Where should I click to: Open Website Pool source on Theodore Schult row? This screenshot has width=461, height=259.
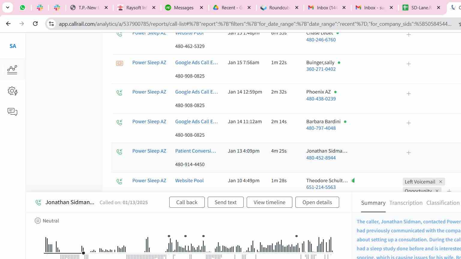click(x=189, y=180)
